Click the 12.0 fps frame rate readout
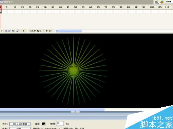The height and width of the screenshot is (129, 173). point(36,31)
